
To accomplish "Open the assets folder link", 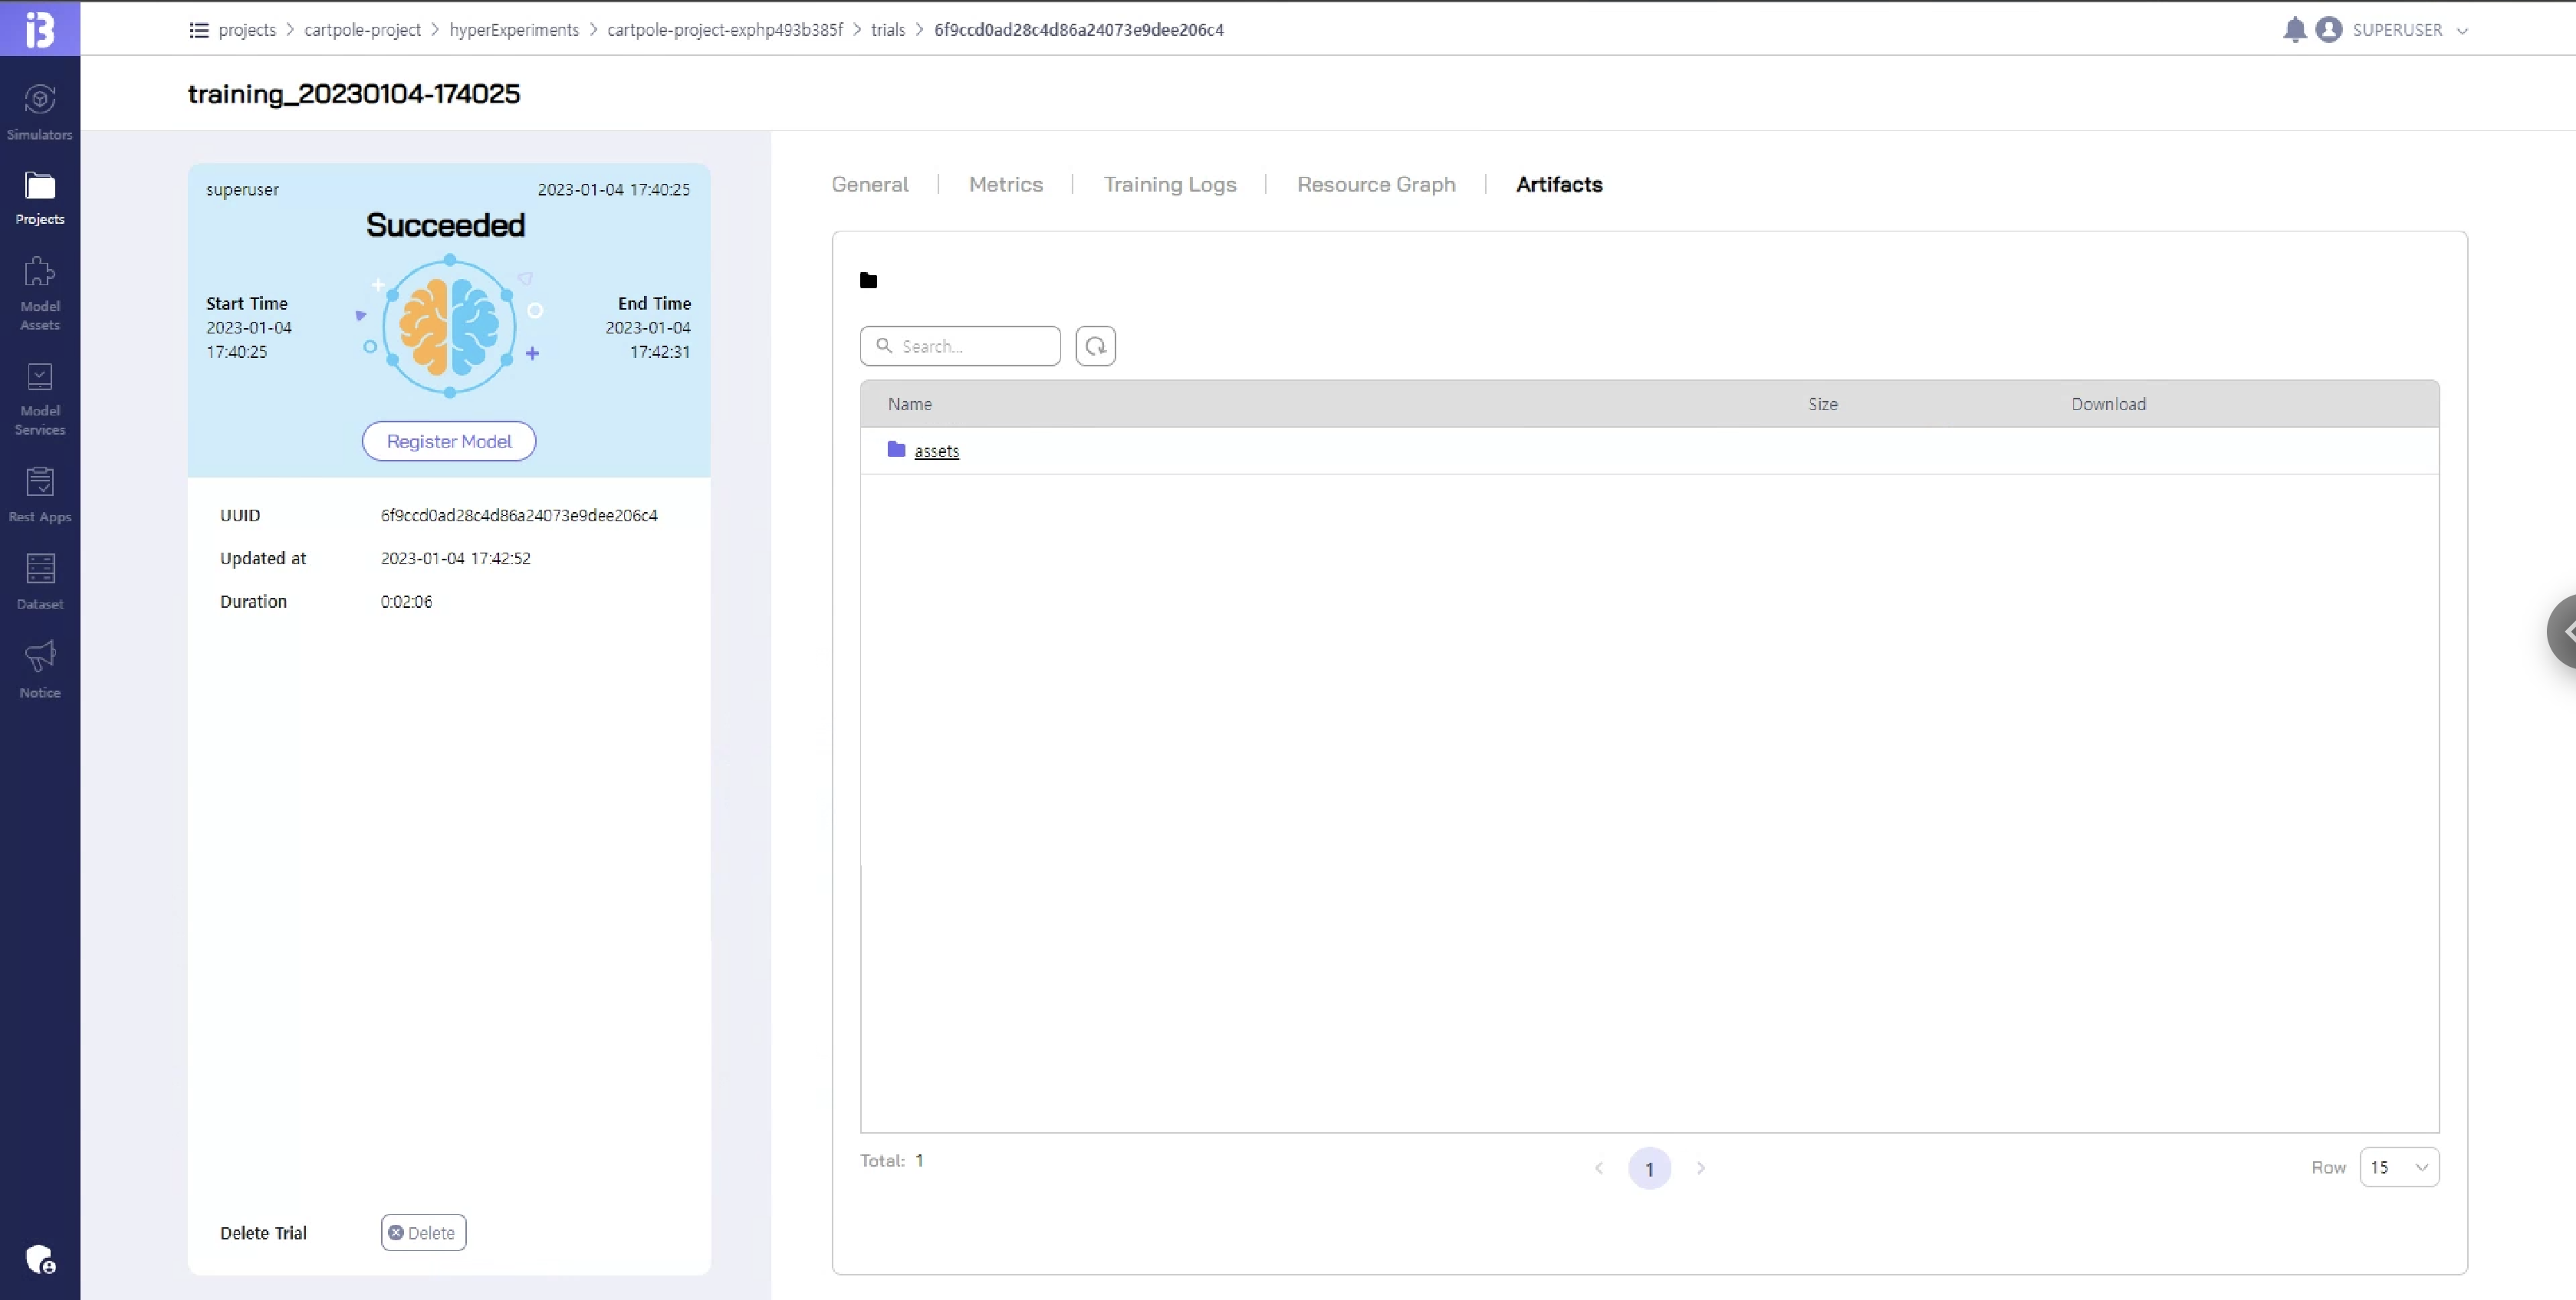I will [936, 451].
